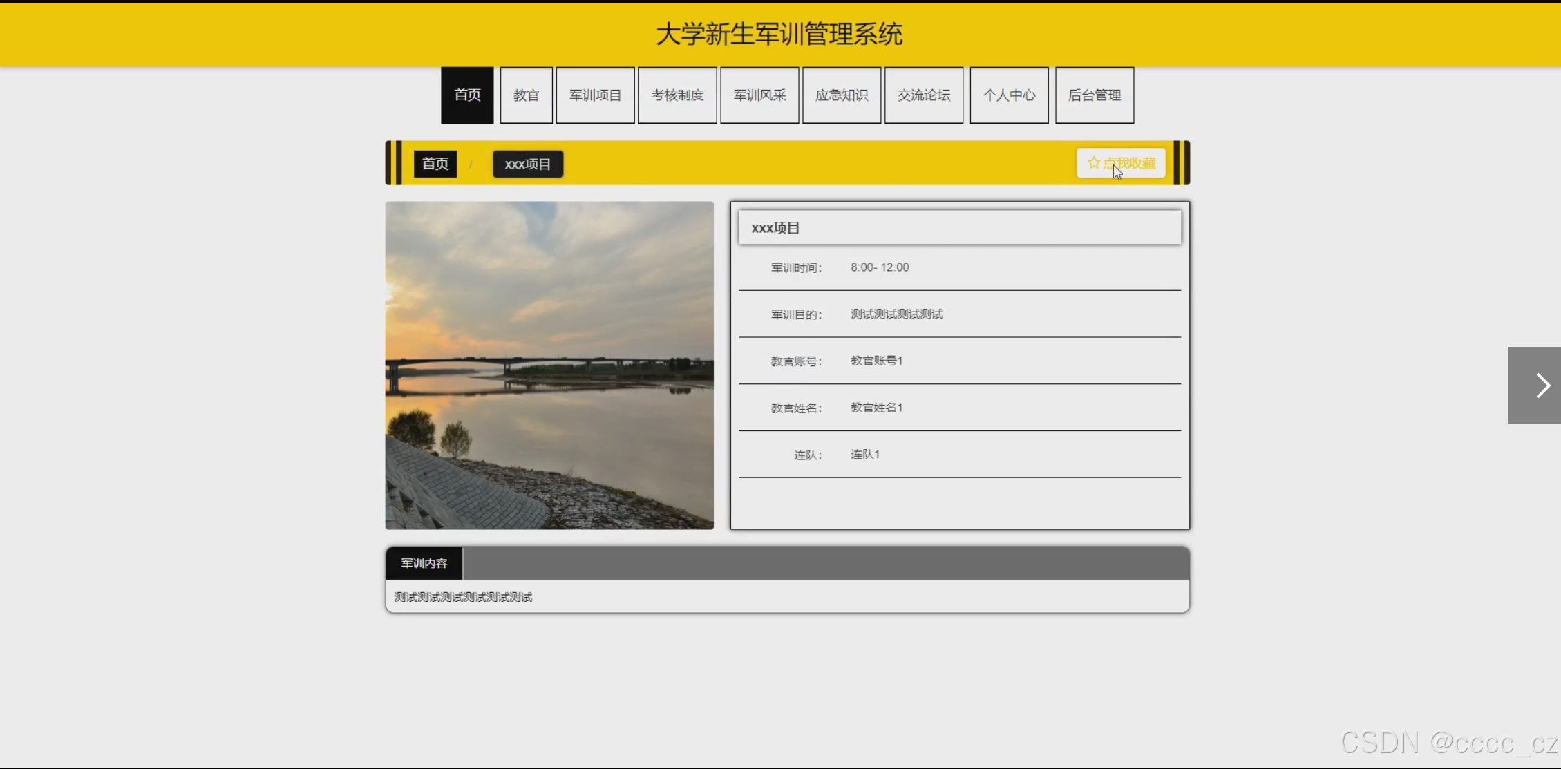Click the 首页 breadcrumb link

click(435, 164)
